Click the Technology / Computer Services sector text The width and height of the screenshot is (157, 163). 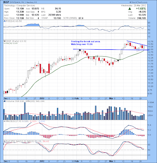[x=20, y=6]
